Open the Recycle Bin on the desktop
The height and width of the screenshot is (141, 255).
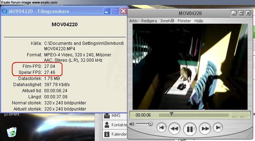(x=12, y=132)
